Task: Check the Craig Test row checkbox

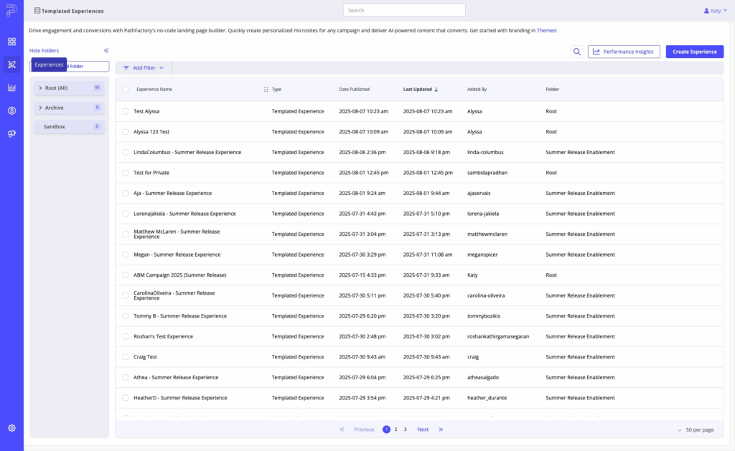Action: tap(125, 357)
